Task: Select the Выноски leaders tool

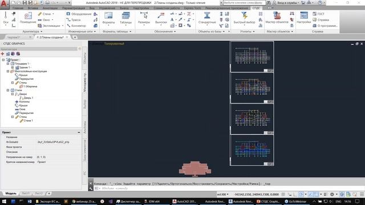Action: pos(161,18)
